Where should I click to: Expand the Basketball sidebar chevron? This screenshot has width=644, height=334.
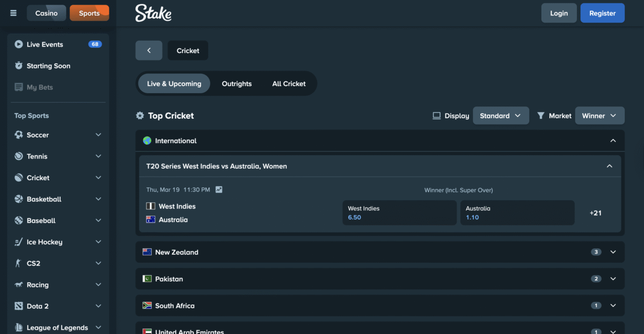tap(98, 199)
